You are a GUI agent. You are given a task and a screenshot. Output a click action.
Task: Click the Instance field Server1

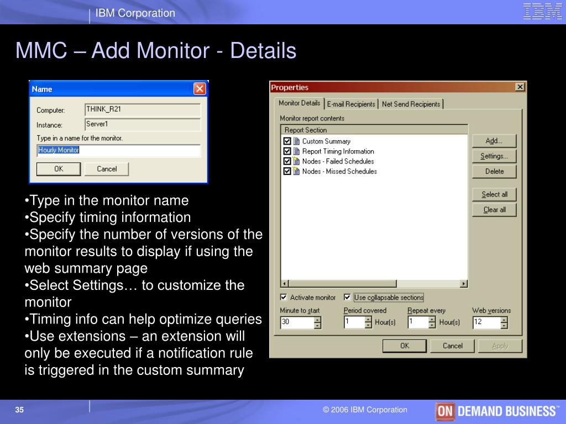pyautogui.click(x=143, y=124)
